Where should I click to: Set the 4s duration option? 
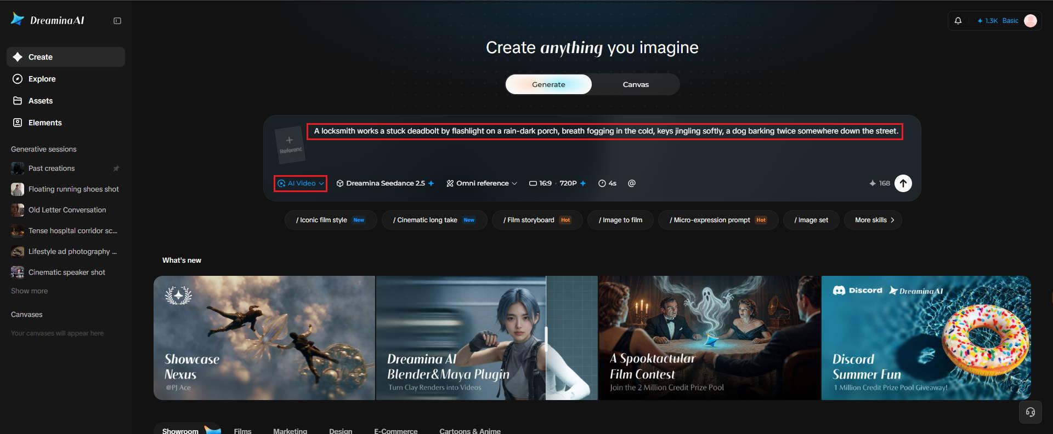pyautogui.click(x=607, y=183)
